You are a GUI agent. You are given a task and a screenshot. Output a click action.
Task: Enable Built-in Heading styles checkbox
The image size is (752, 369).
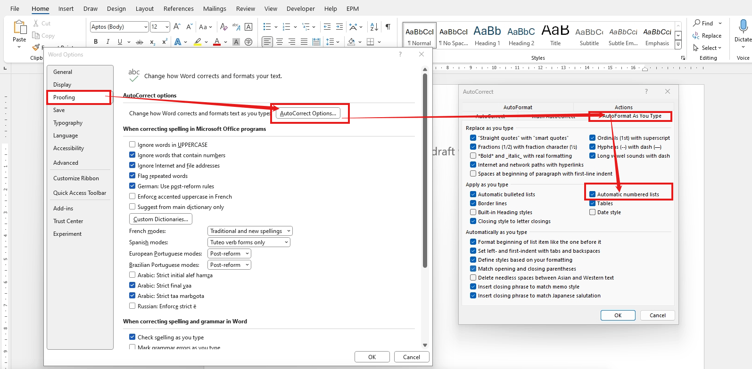coord(473,212)
